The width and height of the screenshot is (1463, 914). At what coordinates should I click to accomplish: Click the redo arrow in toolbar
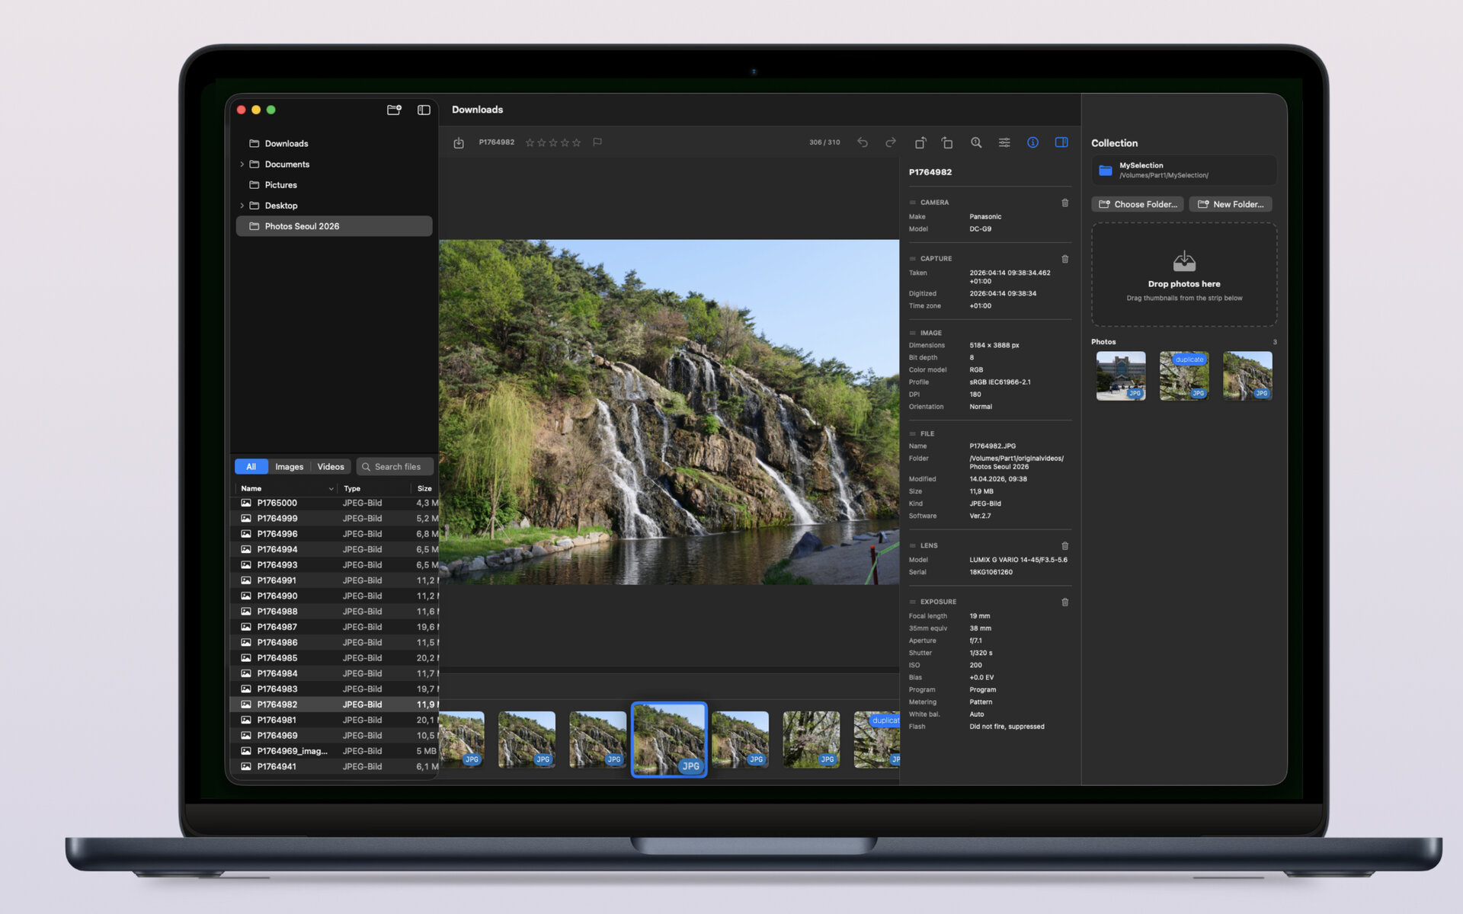(x=891, y=142)
